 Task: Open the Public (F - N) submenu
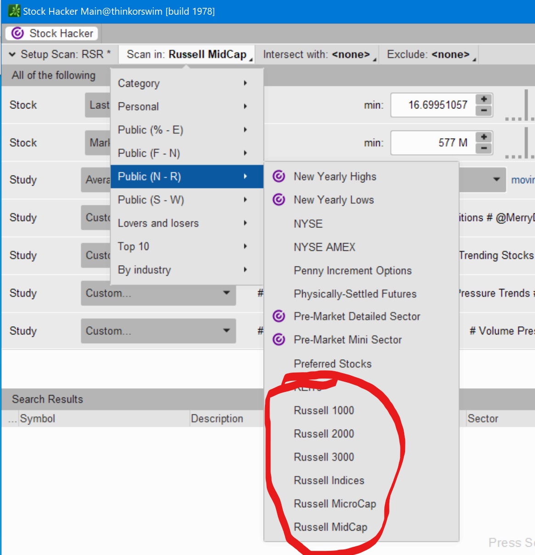(x=187, y=153)
